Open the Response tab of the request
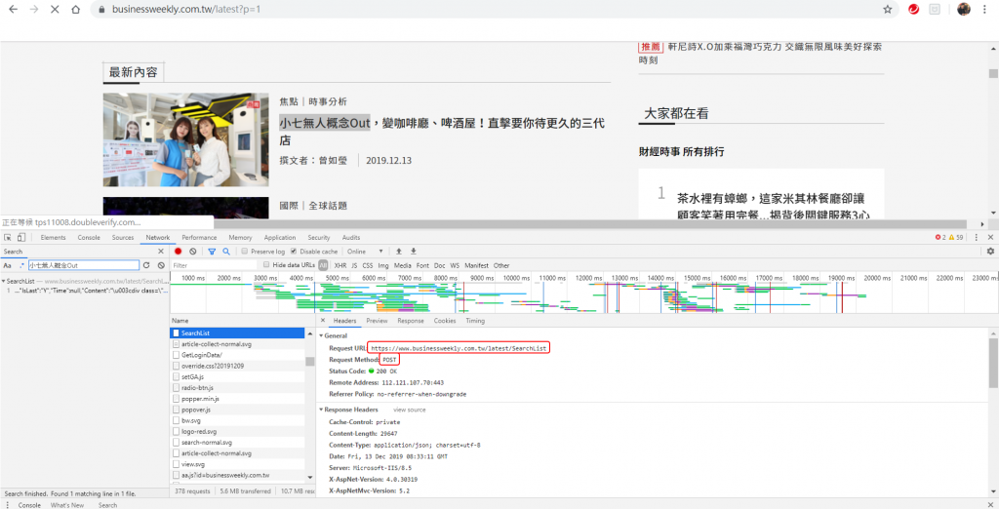999x509 pixels. pyautogui.click(x=411, y=321)
